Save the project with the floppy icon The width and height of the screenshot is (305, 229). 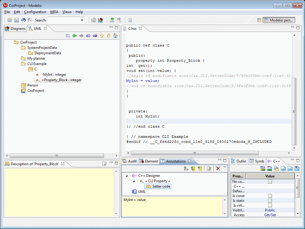point(17,20)
